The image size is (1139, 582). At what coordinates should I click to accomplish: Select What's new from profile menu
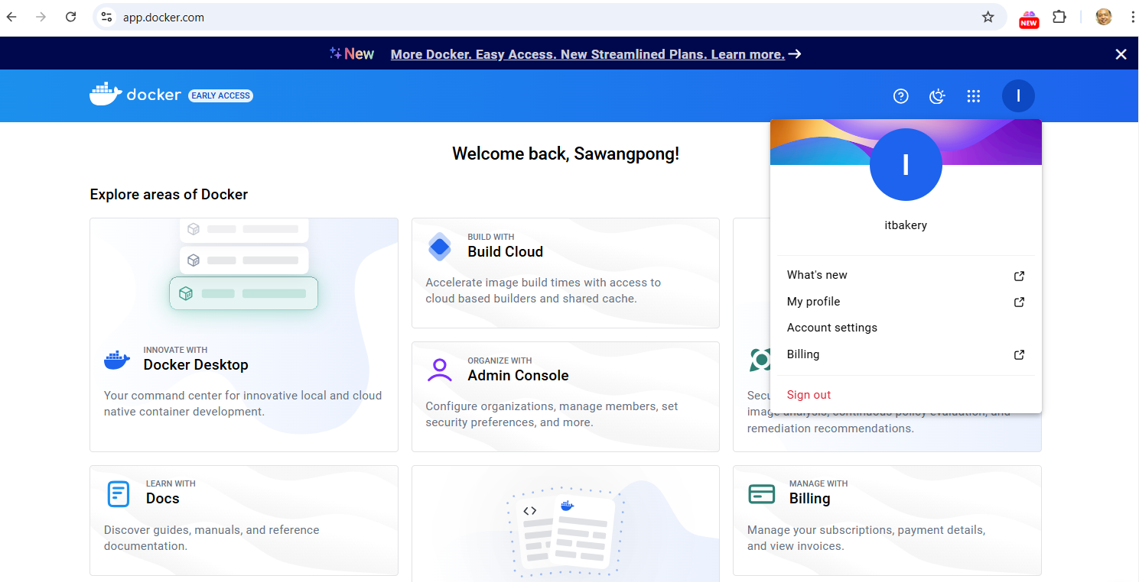[817, 275]
